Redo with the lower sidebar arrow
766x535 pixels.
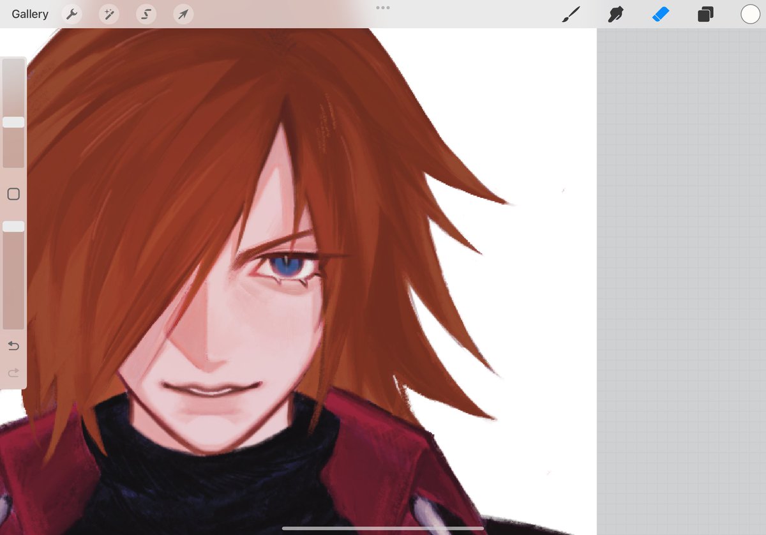(x=13, y=372)
